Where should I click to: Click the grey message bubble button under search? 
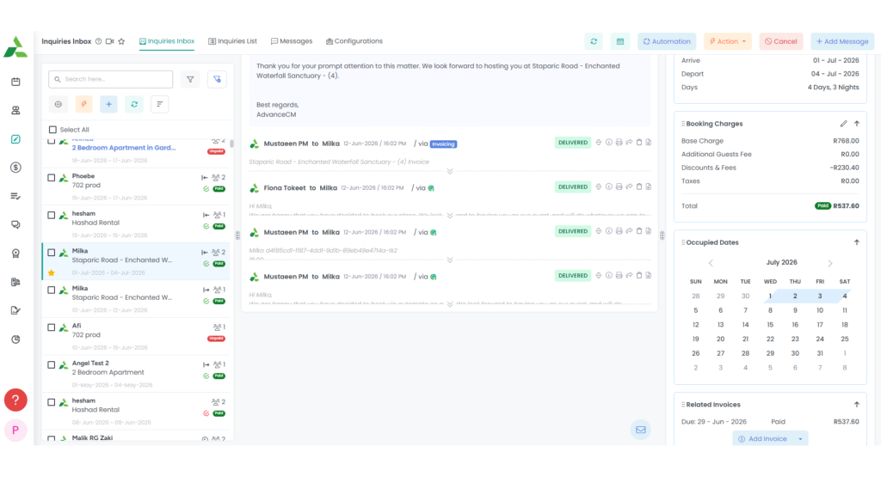[x=59, y=104]
